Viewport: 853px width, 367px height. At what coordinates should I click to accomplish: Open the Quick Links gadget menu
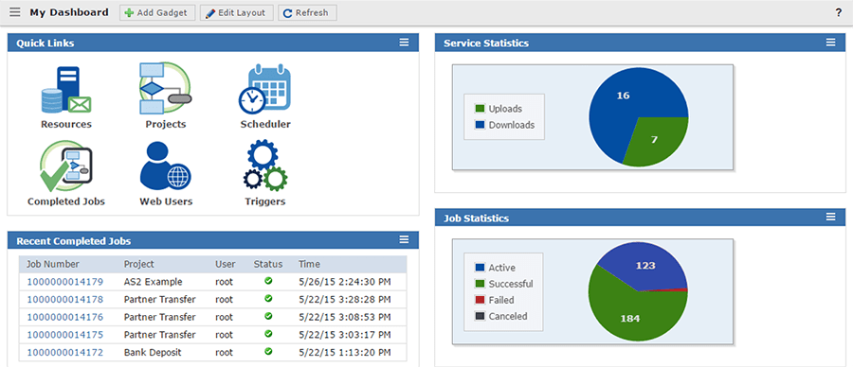click(x=404, y=43)
